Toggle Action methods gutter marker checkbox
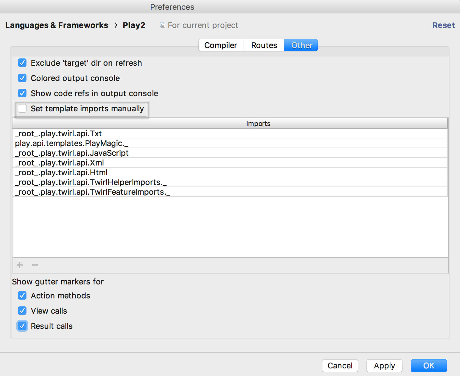This screenshot has width=460, height=376. (x=22, y=296)
